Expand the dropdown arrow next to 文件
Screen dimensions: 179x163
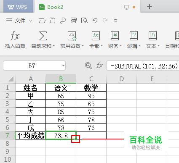(x=30, y=21)
